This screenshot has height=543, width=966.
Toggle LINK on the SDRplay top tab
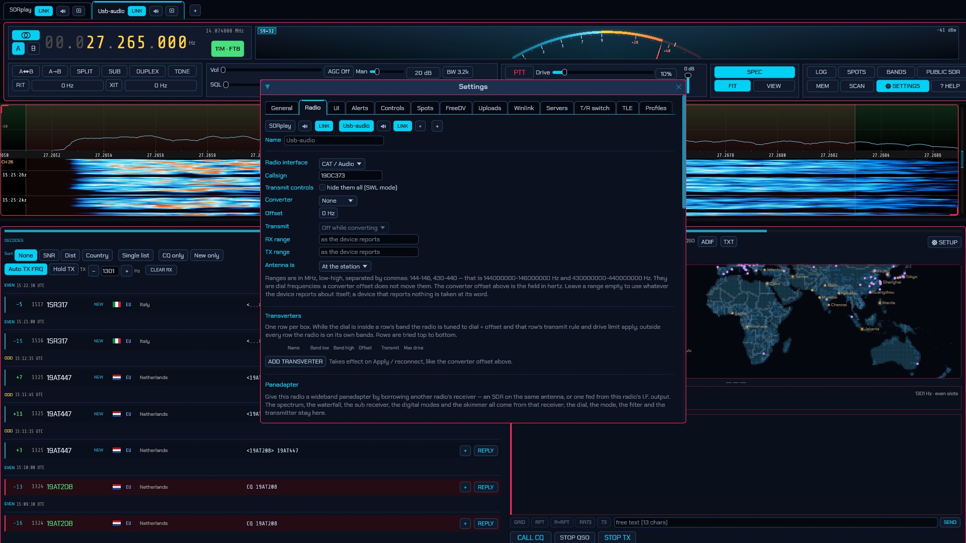pyautogui.click(x=44, y=11)
